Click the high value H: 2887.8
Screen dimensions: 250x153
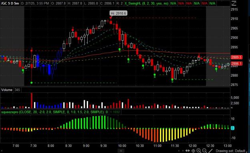tap(75, 3)
